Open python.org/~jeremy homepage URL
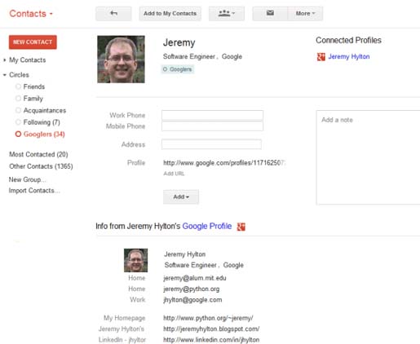Image resolution: width=420 pixels, height=344 pixels. click(x=208, y=318)
